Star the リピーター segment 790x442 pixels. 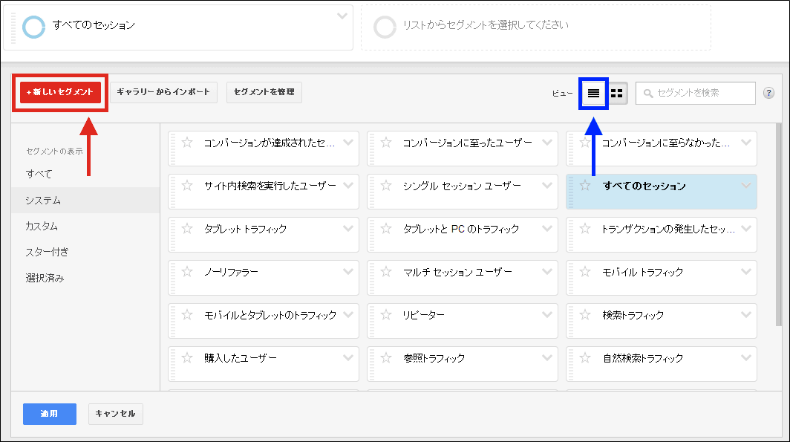(x=387, y=316)
